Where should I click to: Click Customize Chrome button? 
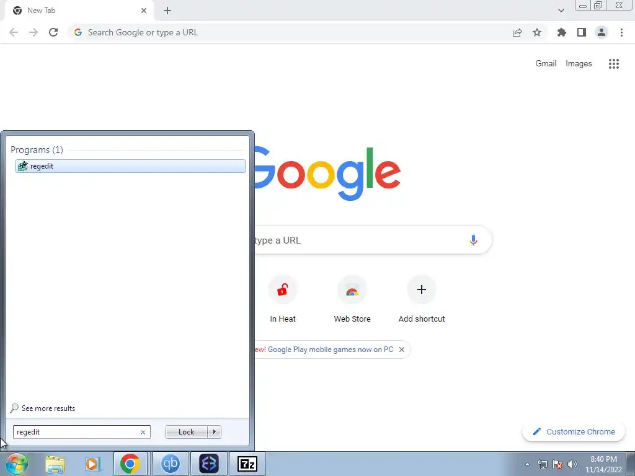point(574,431)
